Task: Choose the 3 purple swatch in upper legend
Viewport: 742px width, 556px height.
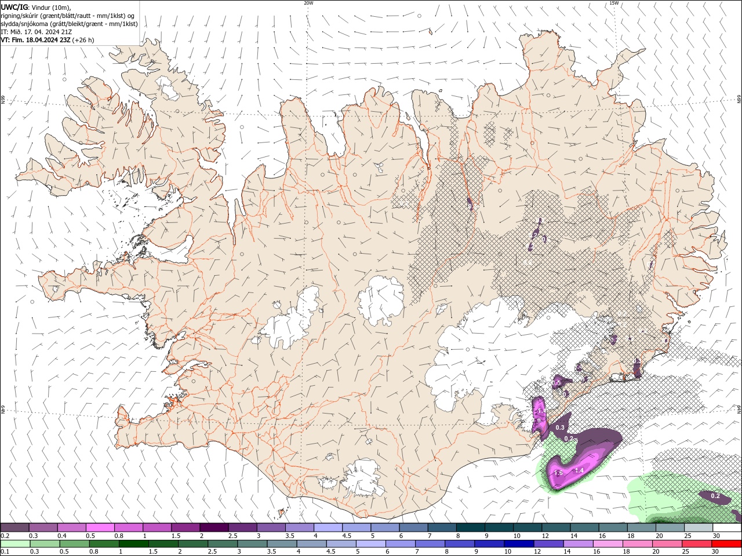Action: pos(271,528)
